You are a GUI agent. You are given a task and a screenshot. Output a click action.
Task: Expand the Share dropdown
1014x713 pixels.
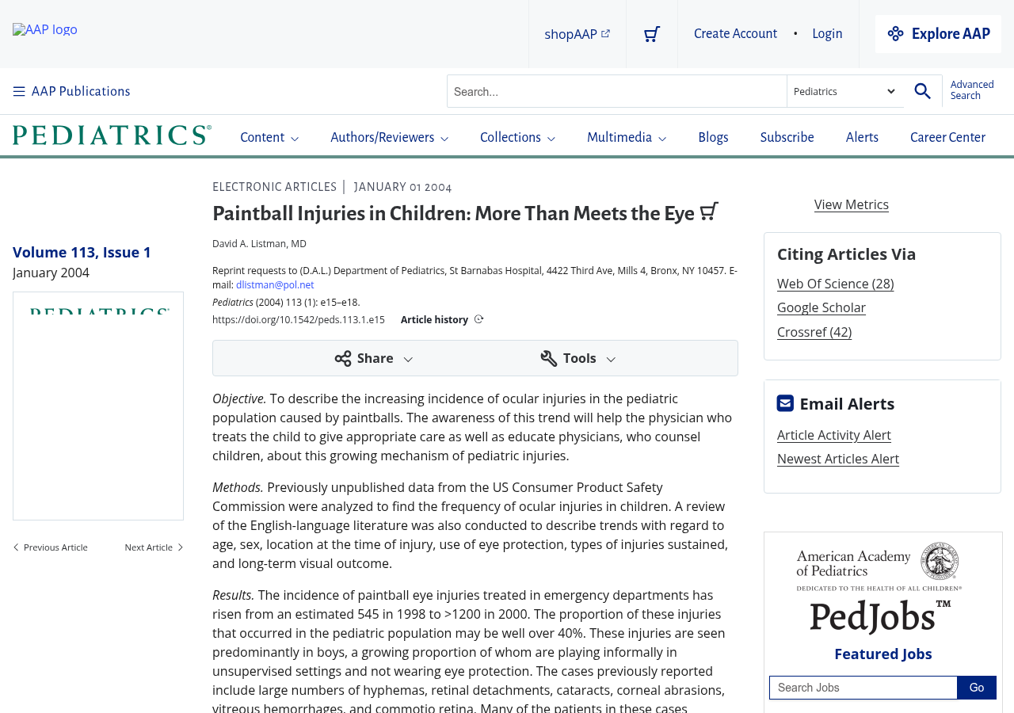click(374, 358)
